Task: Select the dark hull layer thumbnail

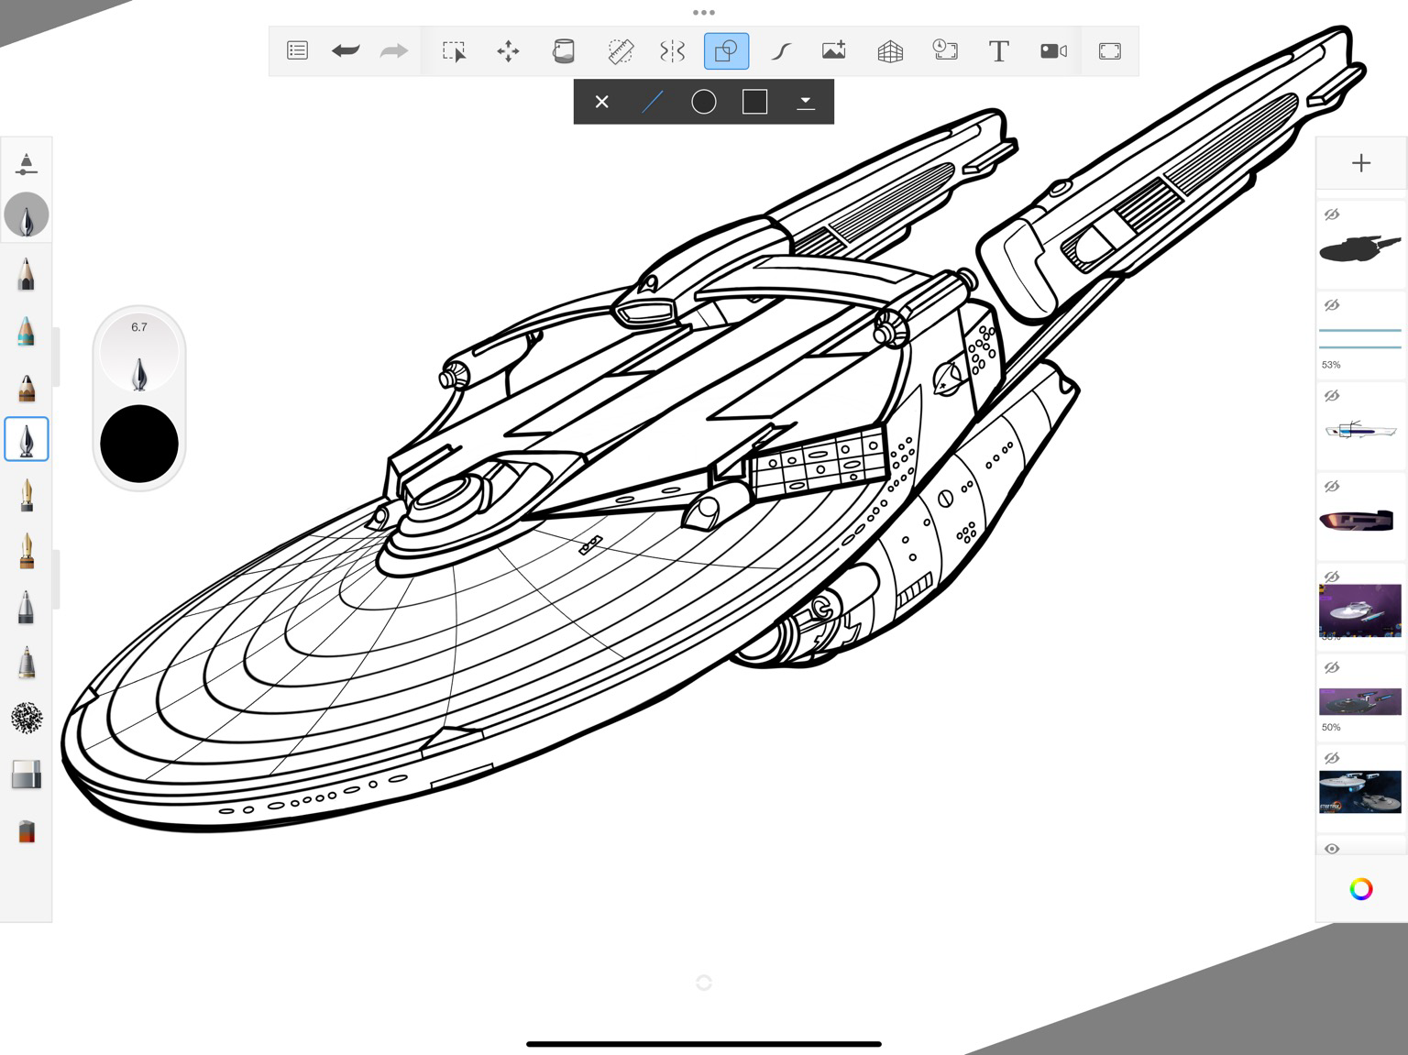Action: (1360, 521)
